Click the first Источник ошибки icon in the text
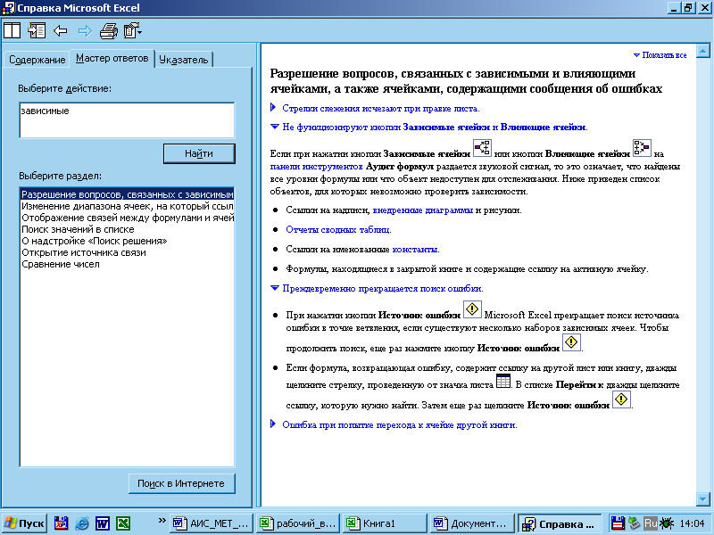The height and width of the screenshot is (535, 714). coord(473,309)
